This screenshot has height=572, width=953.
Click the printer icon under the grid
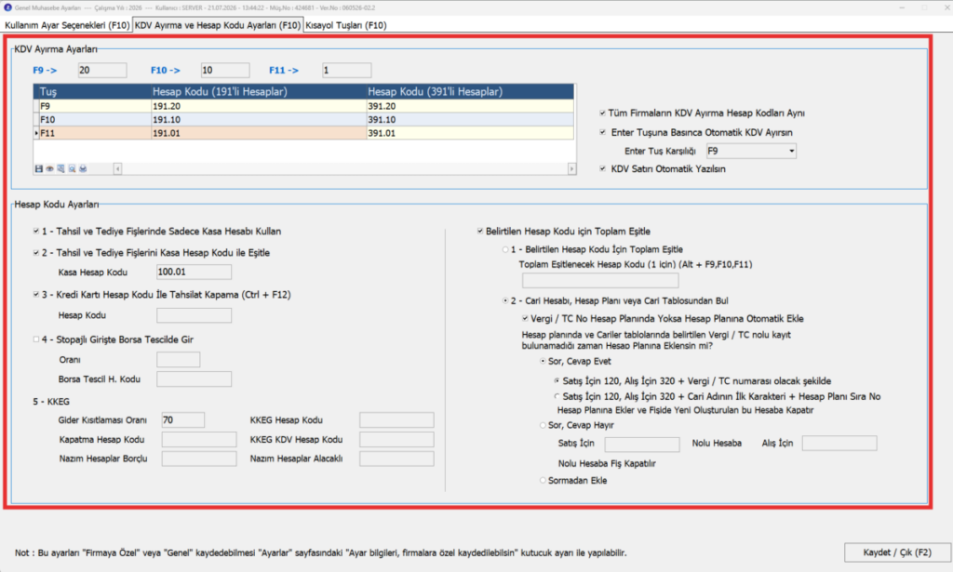point(83,168)
